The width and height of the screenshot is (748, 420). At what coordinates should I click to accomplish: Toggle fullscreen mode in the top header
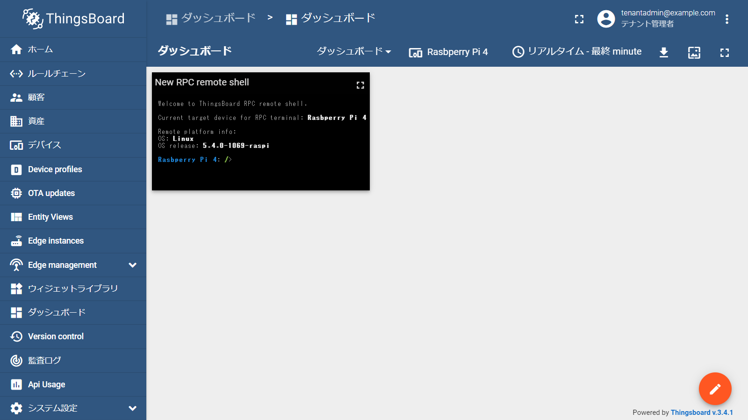tap(579, 19)
